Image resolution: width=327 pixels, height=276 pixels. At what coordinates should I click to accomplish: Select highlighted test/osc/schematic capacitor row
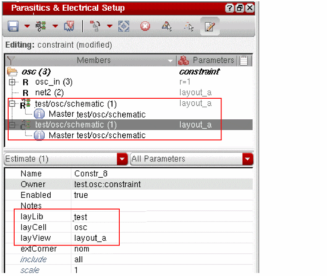tap(76, 125)
